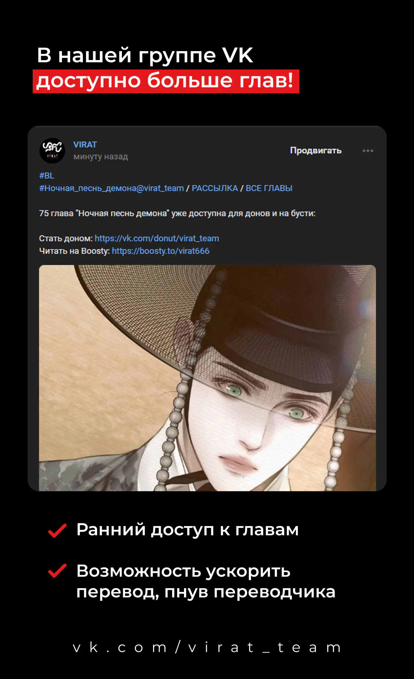This screenshot has height=679, width=414.
Task: Click the В нашей группе VK heading
Action: (145, 55)
